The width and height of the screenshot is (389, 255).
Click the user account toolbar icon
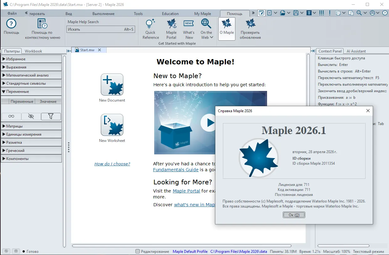(372, 13)
